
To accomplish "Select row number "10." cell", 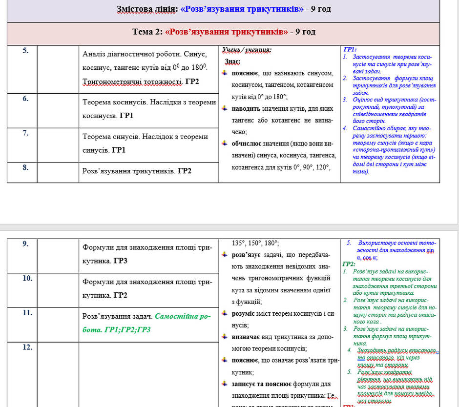I will click(22, 290).
